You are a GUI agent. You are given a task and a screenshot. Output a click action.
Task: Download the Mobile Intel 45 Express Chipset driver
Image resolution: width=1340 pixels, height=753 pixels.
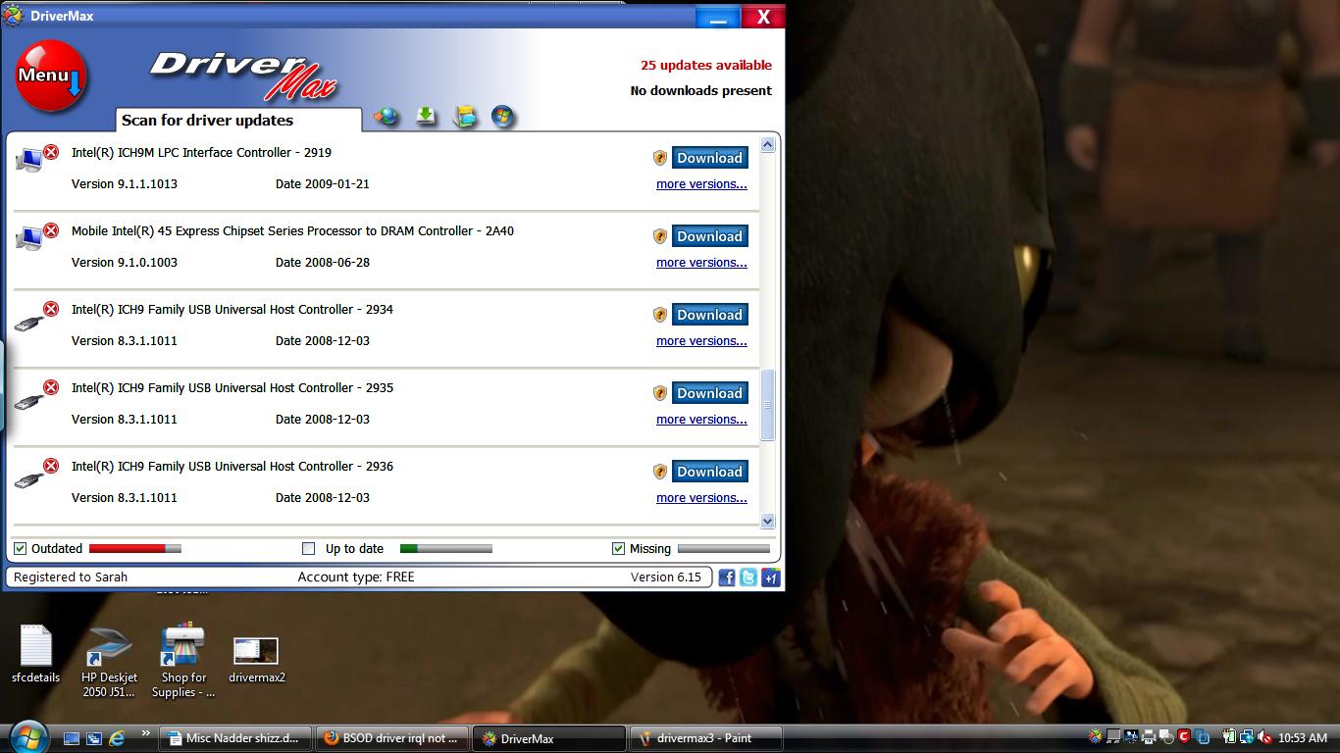click(709, 236)
